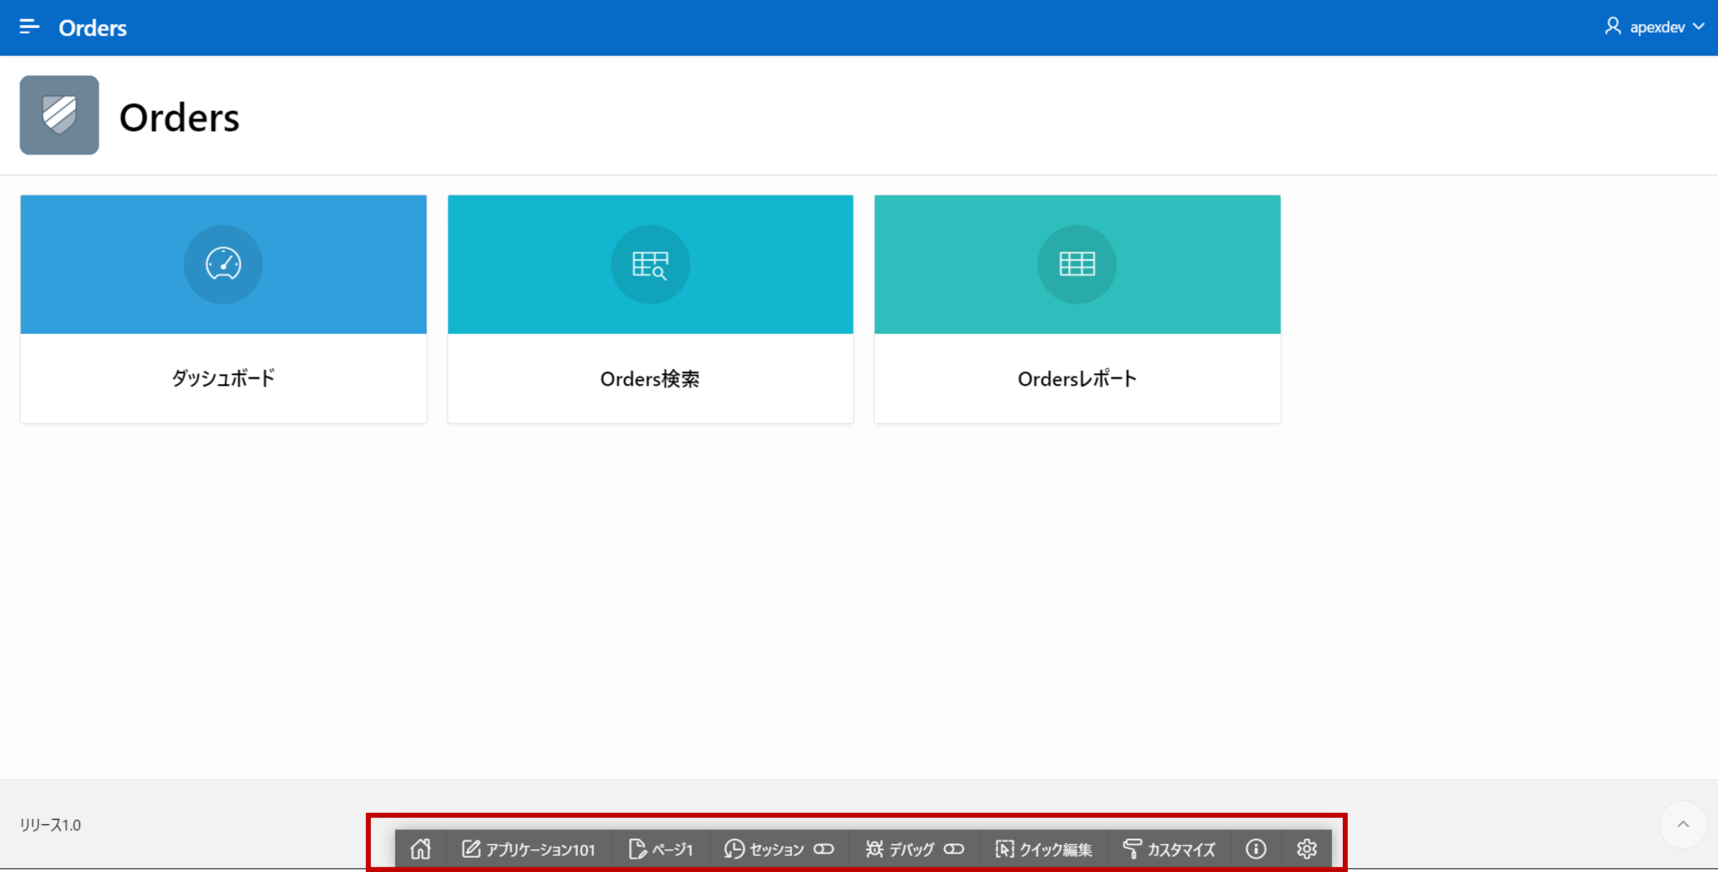
Task: Open ページ1 editor from toolbar
Action: coord(660,849)
